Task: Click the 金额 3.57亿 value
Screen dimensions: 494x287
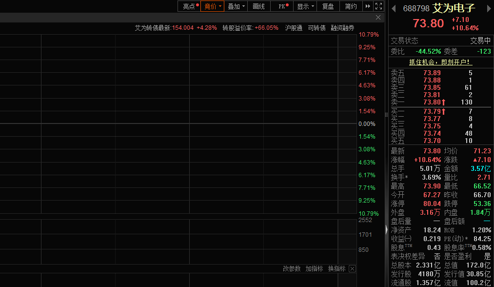Action: pos(481,169)
